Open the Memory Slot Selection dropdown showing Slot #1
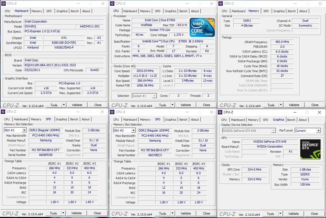326x218 pixels. coord(15,130)
